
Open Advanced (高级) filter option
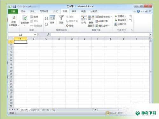point(70,26)
